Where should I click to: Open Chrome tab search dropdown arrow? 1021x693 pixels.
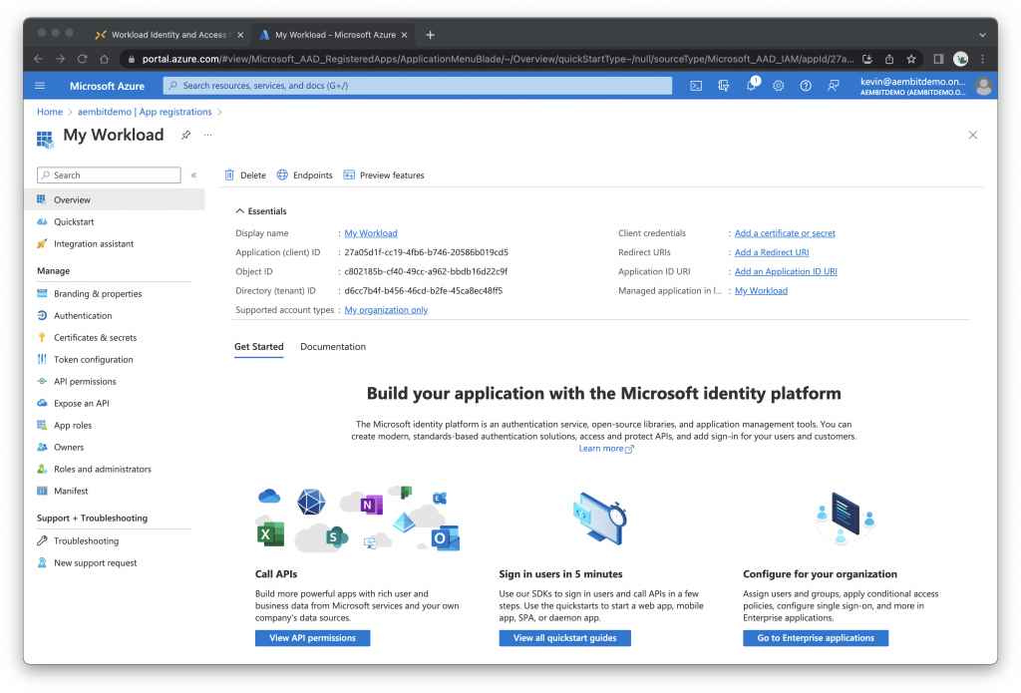[982, 35]
